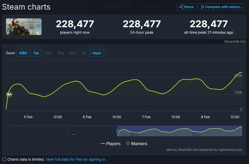The width and height of the screenshot is (249, 164).
Task: Click the 3 Feb label in navigator
Action: [71, 134]
